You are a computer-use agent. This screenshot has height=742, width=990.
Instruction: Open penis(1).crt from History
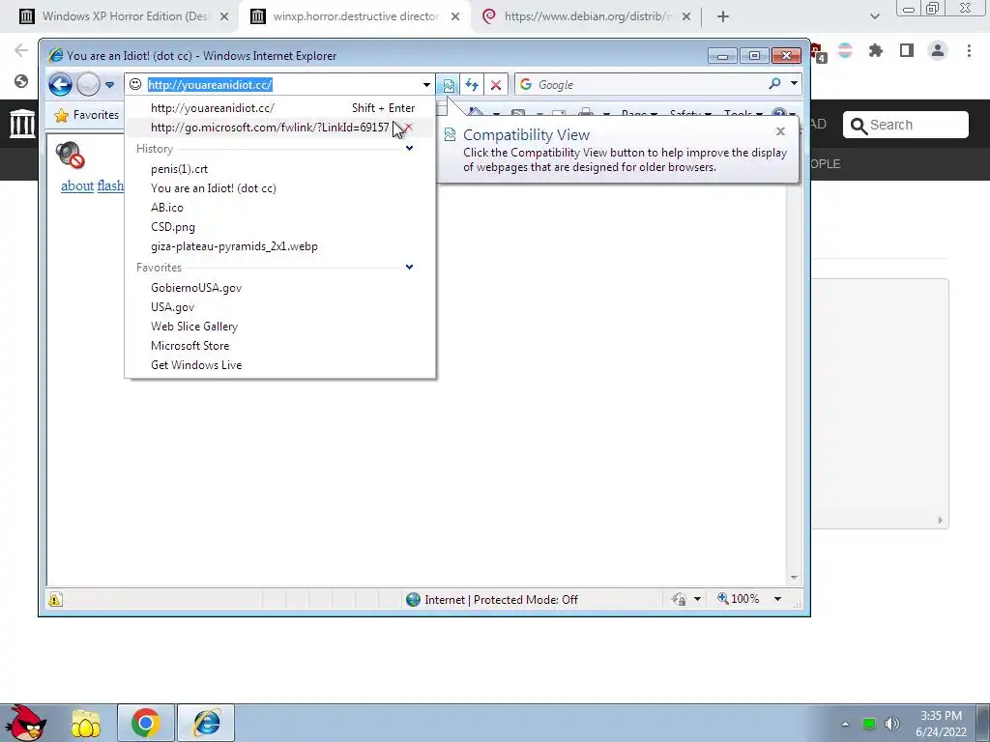coord(179,169)
